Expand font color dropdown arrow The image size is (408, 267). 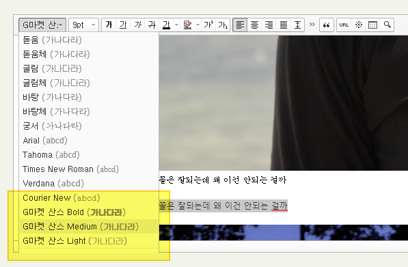tap(176, 25)
